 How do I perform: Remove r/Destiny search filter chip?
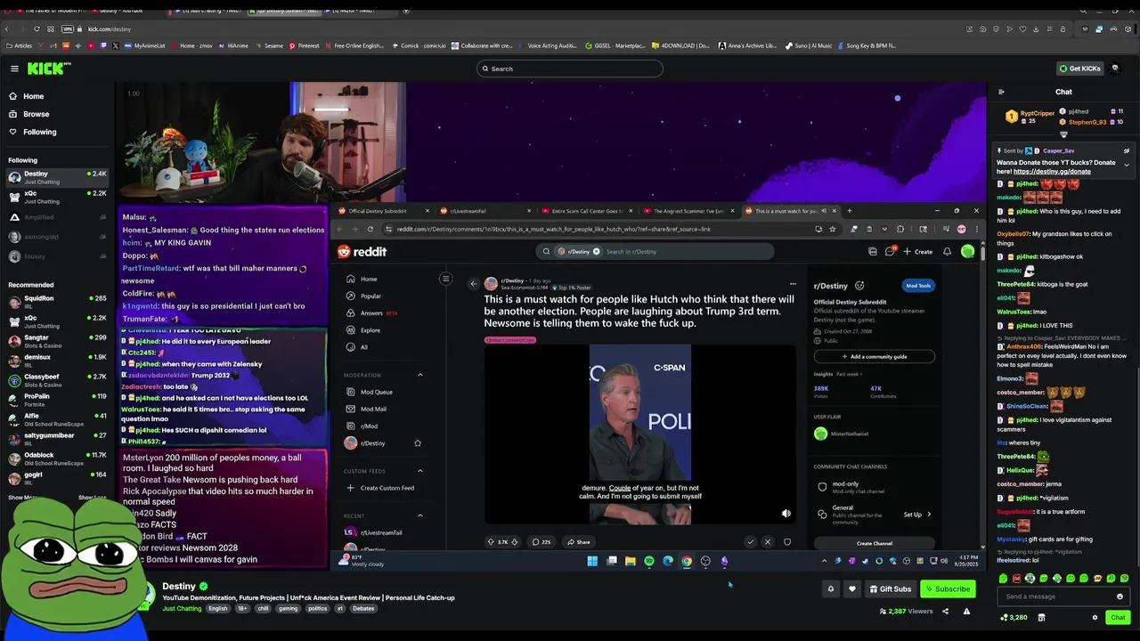click(x=597, y=251)
